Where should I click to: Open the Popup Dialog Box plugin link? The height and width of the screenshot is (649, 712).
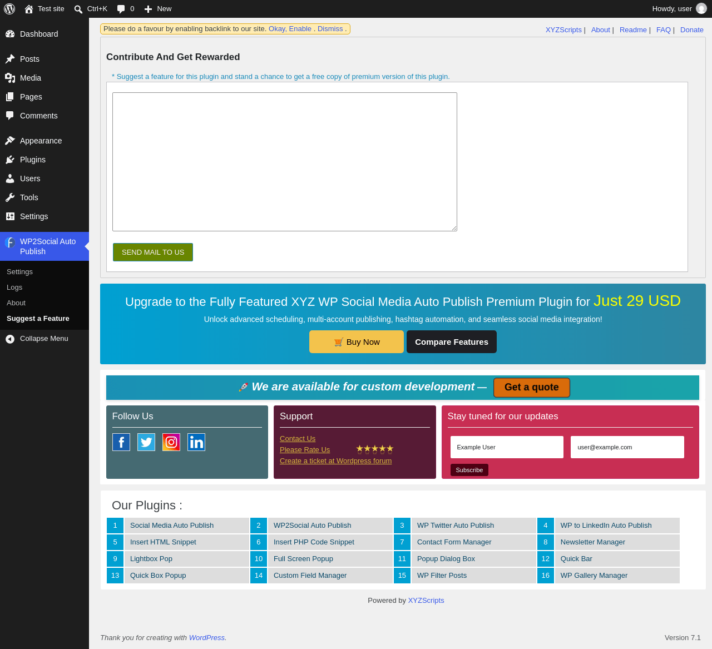[446, 559]
